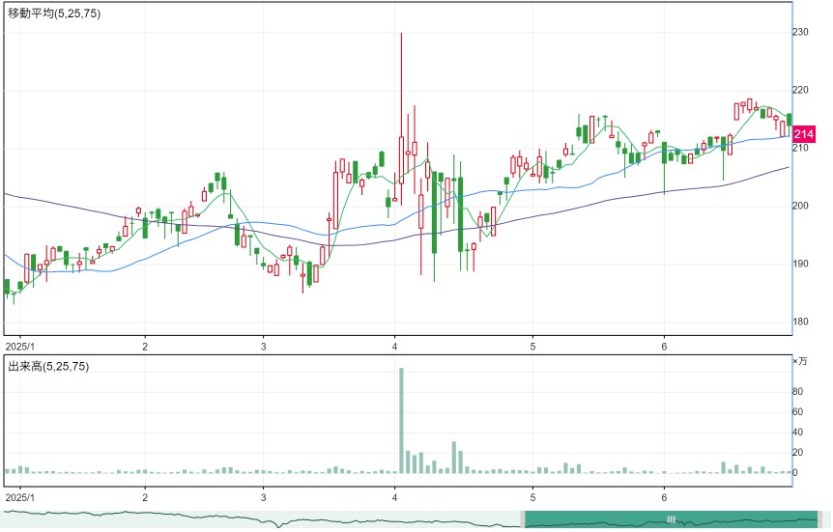The height and width of the screenshot is (532, 833).
Task: Click the unselected navigator area left of range
Action: point(262,519)
